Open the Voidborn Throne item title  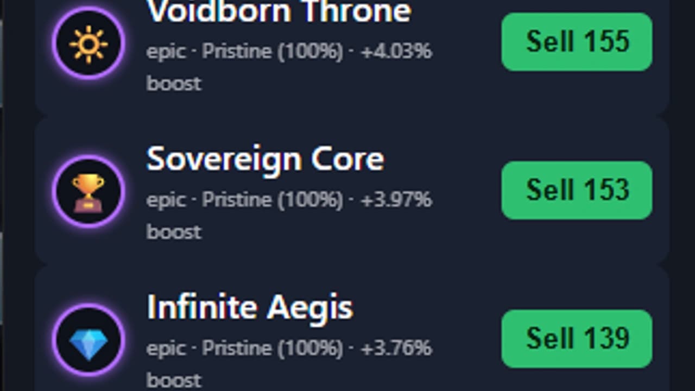[279, 11]
